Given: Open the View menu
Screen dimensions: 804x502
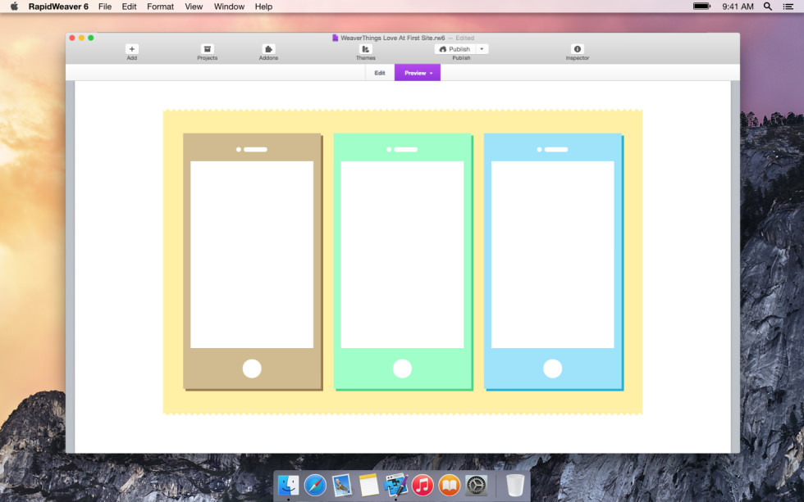Looking at the screenshot, I should (x=194, y=7).
